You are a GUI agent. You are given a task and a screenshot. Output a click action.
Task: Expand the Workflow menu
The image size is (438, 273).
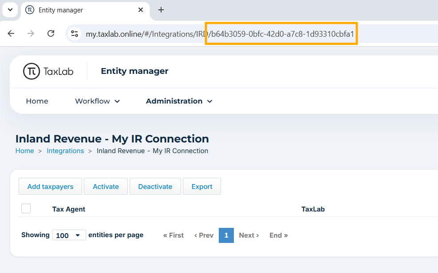click(x=97, y=101)
